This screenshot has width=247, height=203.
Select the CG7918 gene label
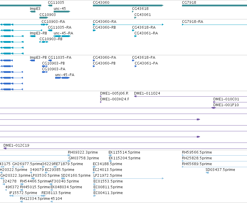pyautogui.click(x=189, y=3)
